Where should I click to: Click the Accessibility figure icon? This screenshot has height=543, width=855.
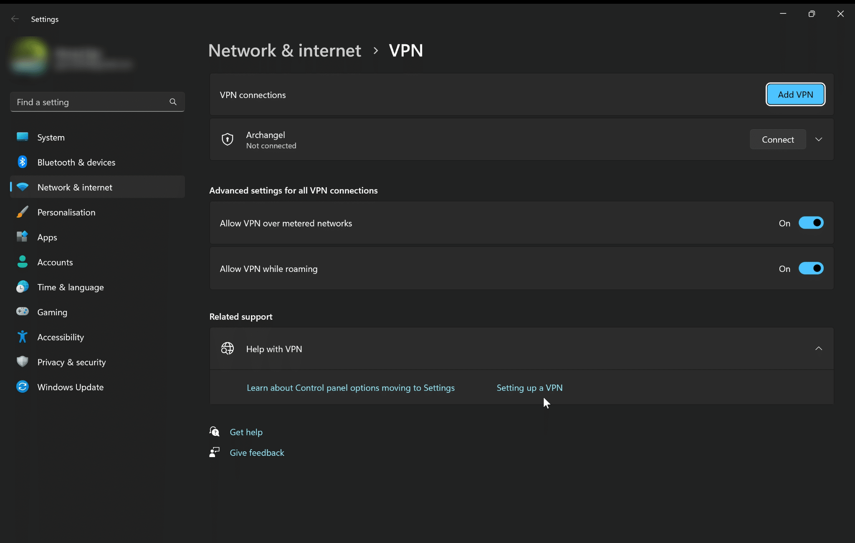coord(23,337)
